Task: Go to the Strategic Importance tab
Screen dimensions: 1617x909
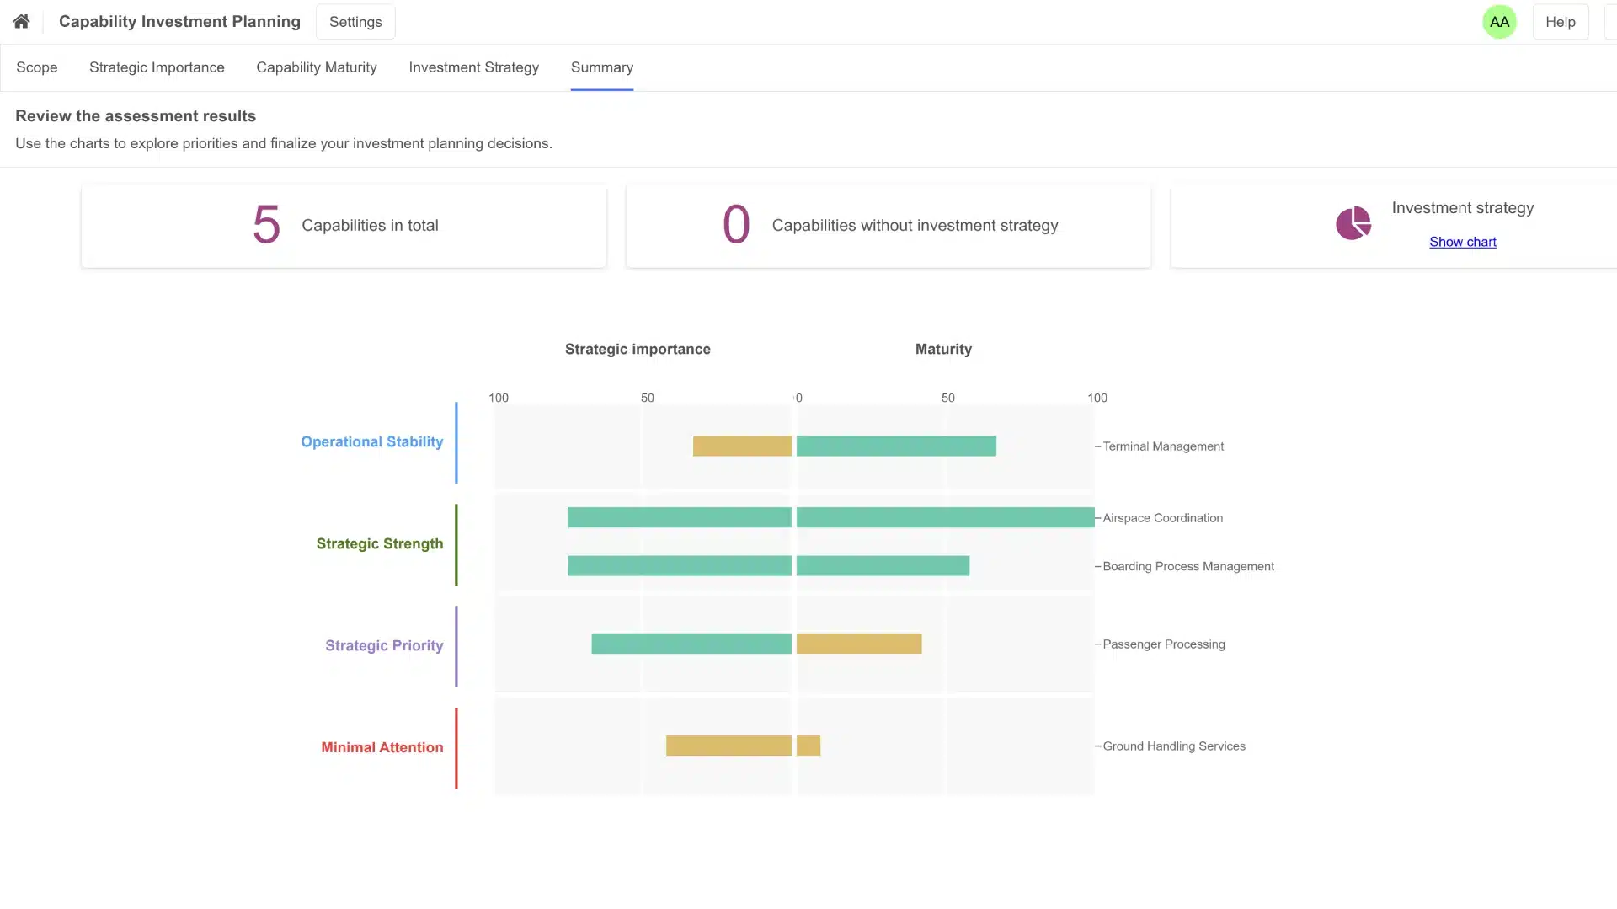Action: [x=157, y=67]
